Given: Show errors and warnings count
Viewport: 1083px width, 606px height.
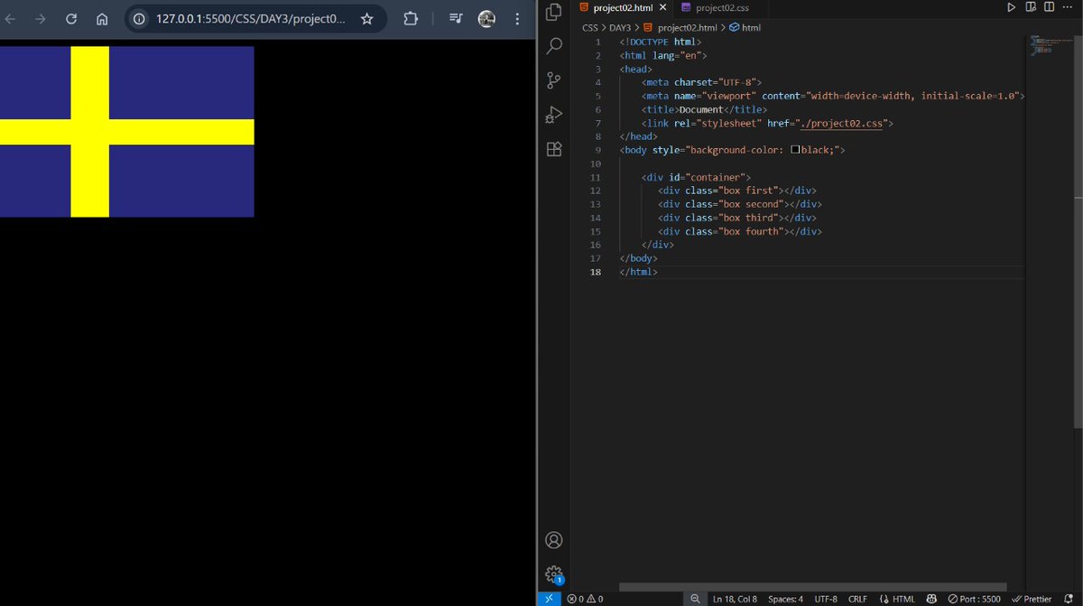Looking at the screenshot, I should (x=585, y=599).
